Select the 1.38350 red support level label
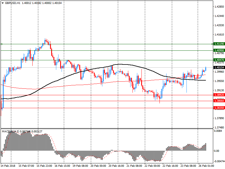This screenshot has width=225, height=169. tap(219, 108)
